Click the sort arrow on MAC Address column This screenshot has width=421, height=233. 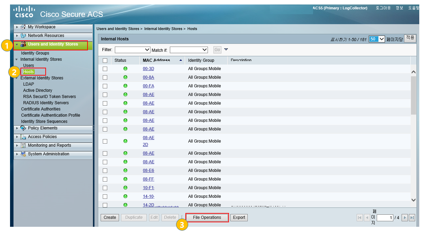(181, 60)
